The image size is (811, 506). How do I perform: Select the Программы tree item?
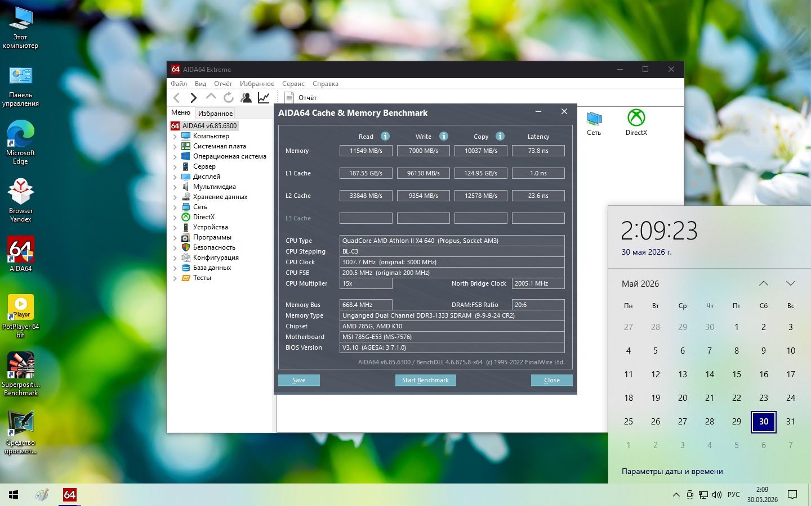[x=212, y=237]
